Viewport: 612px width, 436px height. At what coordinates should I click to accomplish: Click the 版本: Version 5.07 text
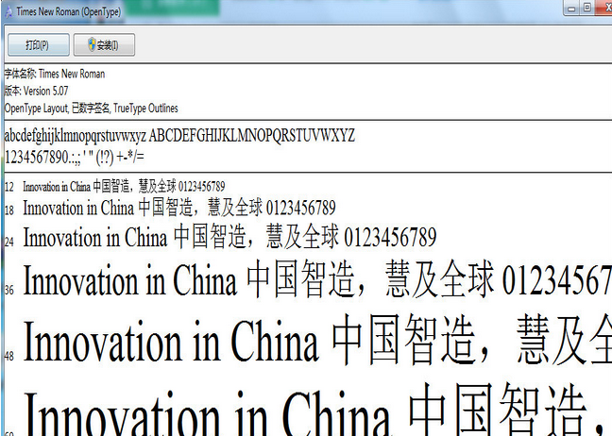pyautogui.click(x=36, y=91)
